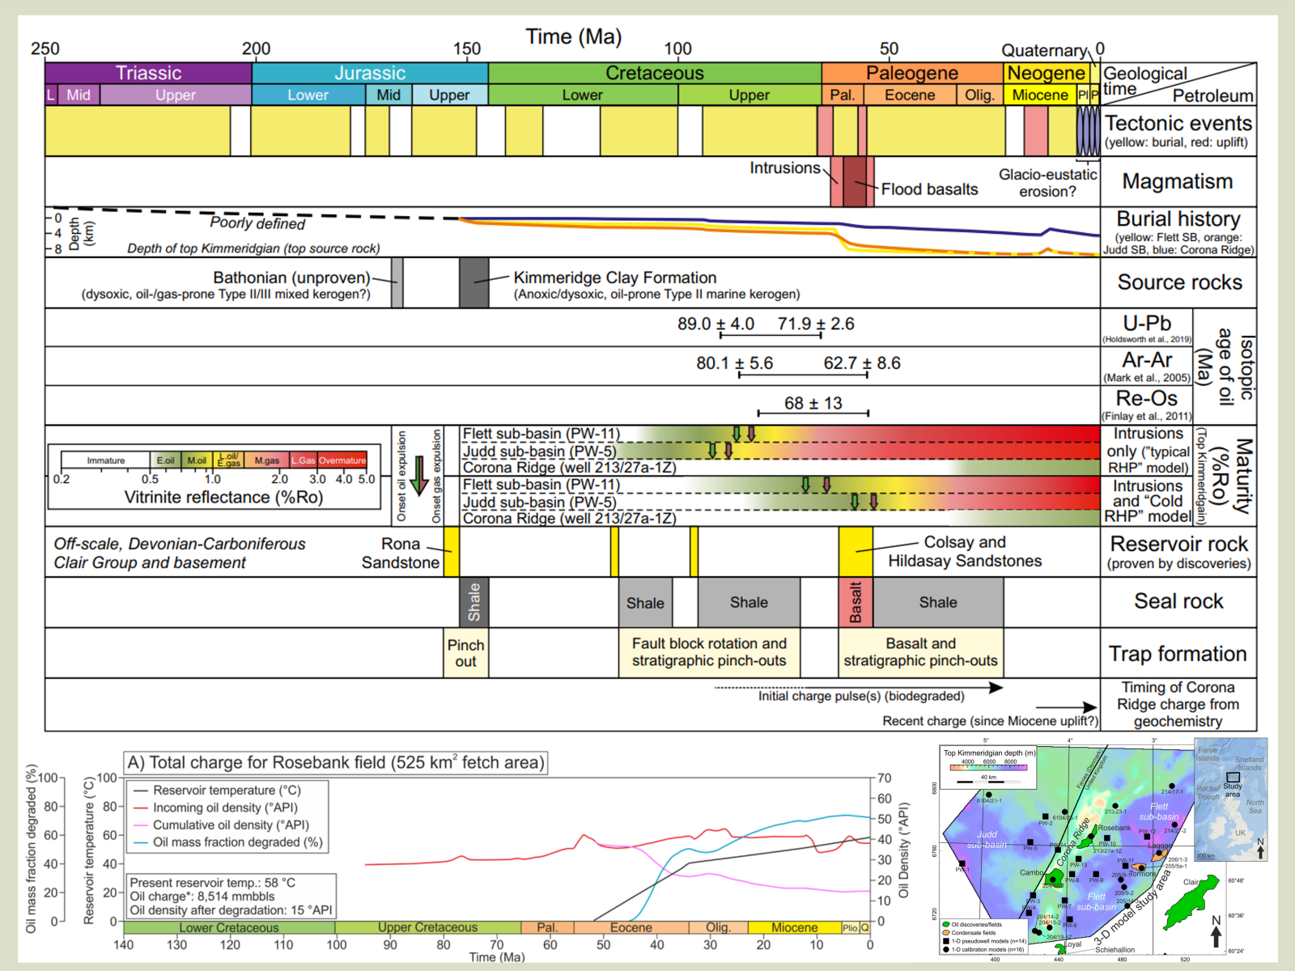
Task: Select the Cretaceous period header
Action: tap(654, 73)
